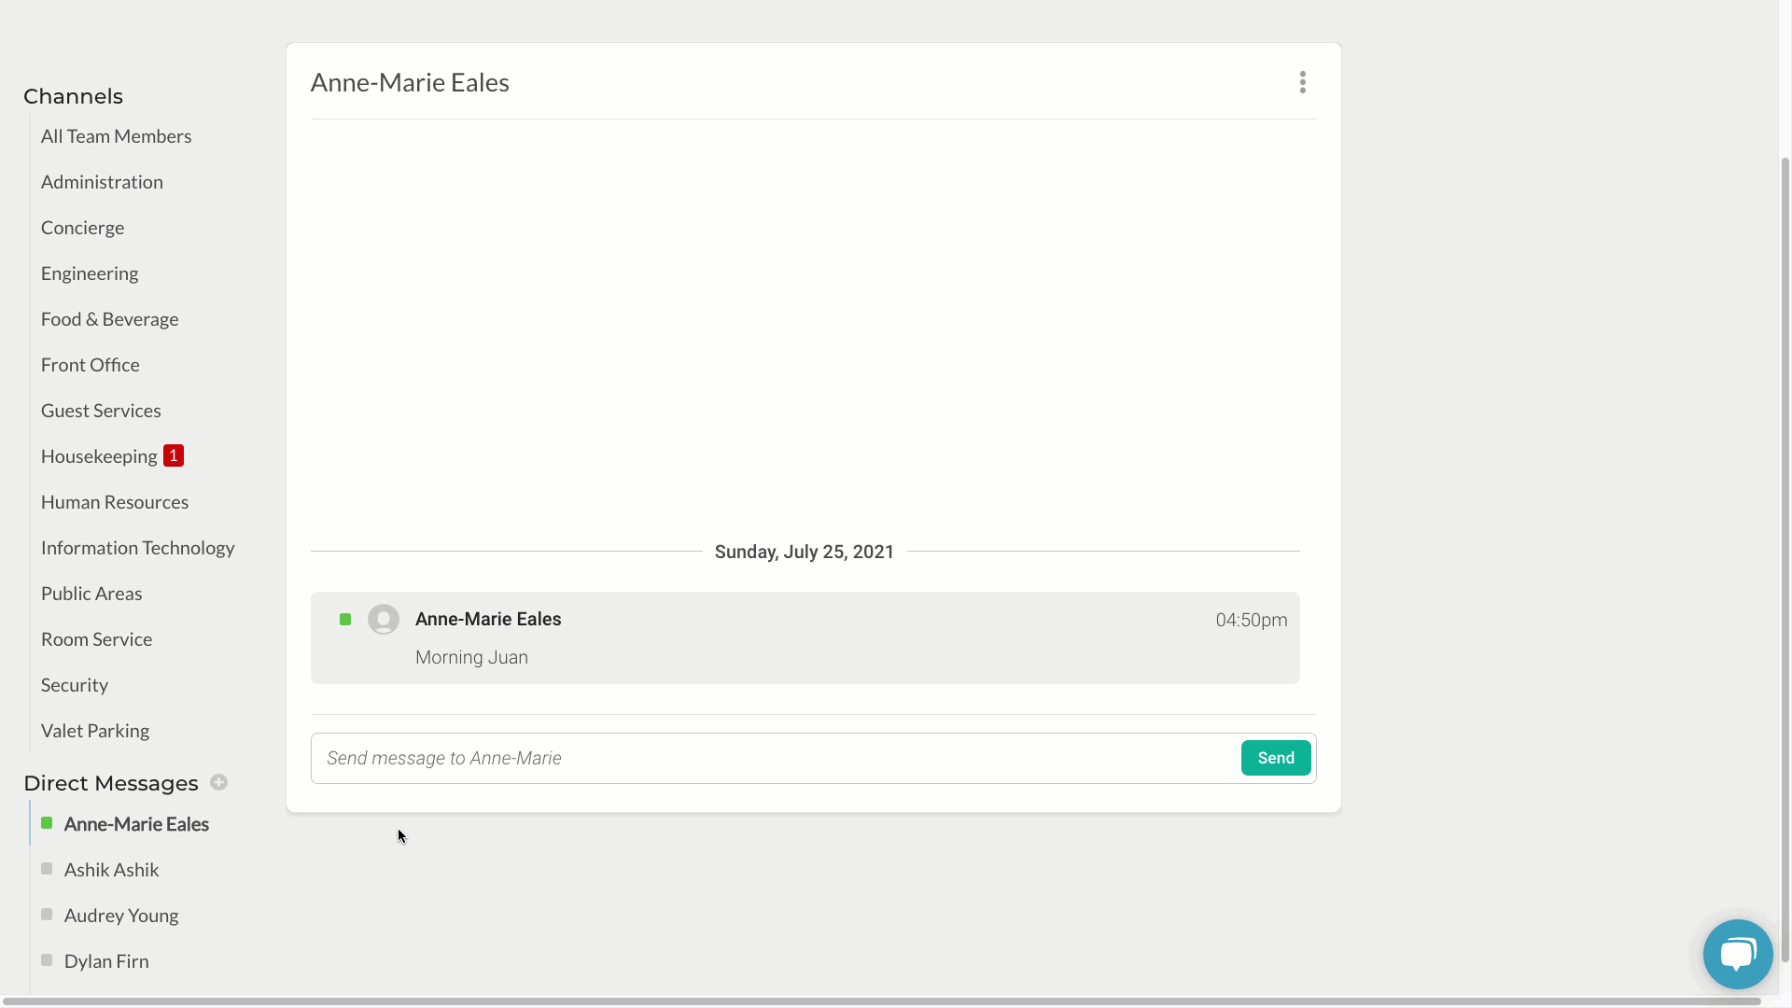The image size is (1792, 1008).
Task: Click Ashik Ashik offline status indicator
Action: [x=47, y=869]
